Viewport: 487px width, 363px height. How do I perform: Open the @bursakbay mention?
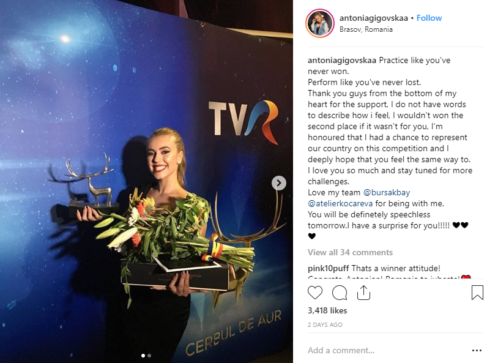pyautogui.click(x=387, y=193)
